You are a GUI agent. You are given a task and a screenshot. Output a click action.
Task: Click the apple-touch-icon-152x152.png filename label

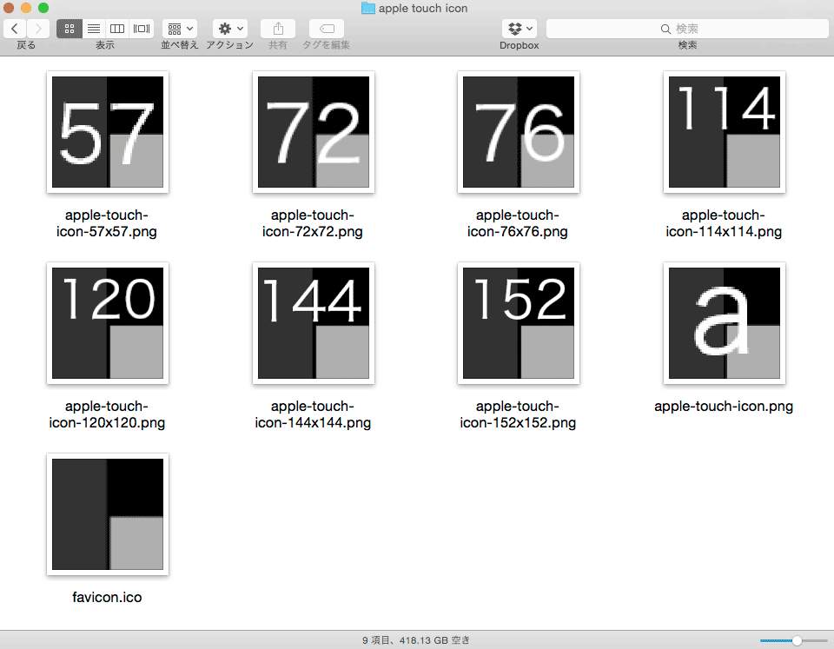(518, 414)
